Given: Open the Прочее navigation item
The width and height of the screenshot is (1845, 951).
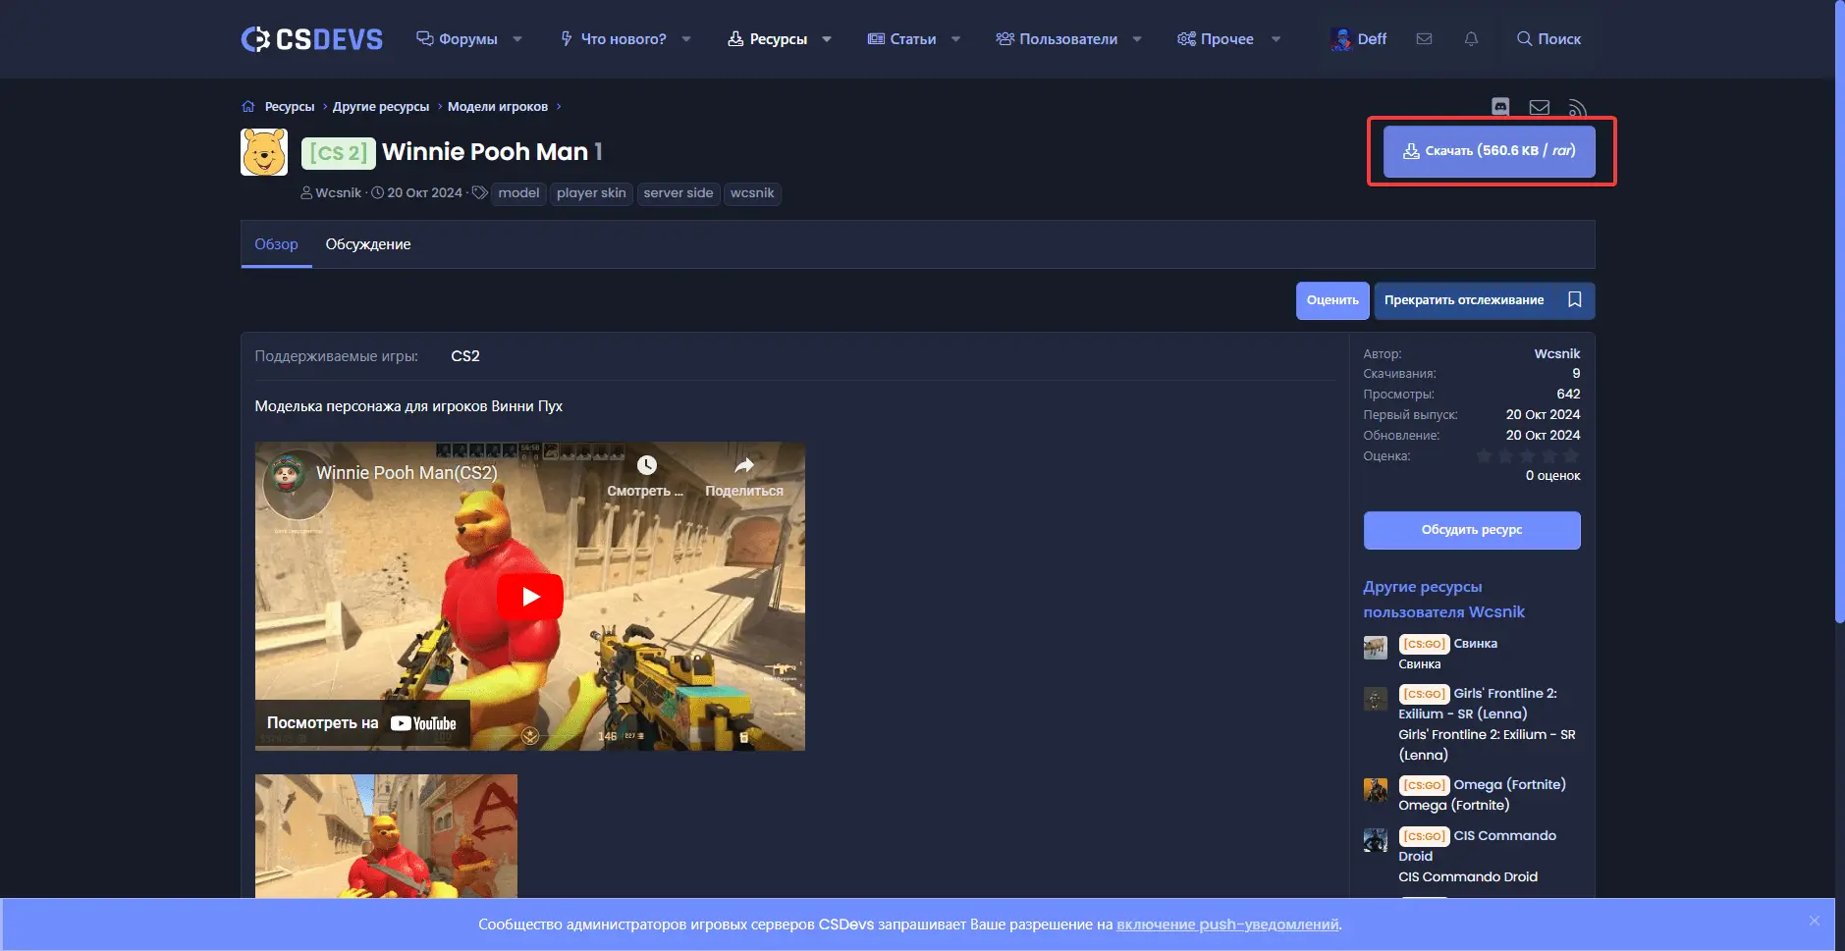Looking at the screenshot, I should pyautogui.click(x=1216, y=39).
